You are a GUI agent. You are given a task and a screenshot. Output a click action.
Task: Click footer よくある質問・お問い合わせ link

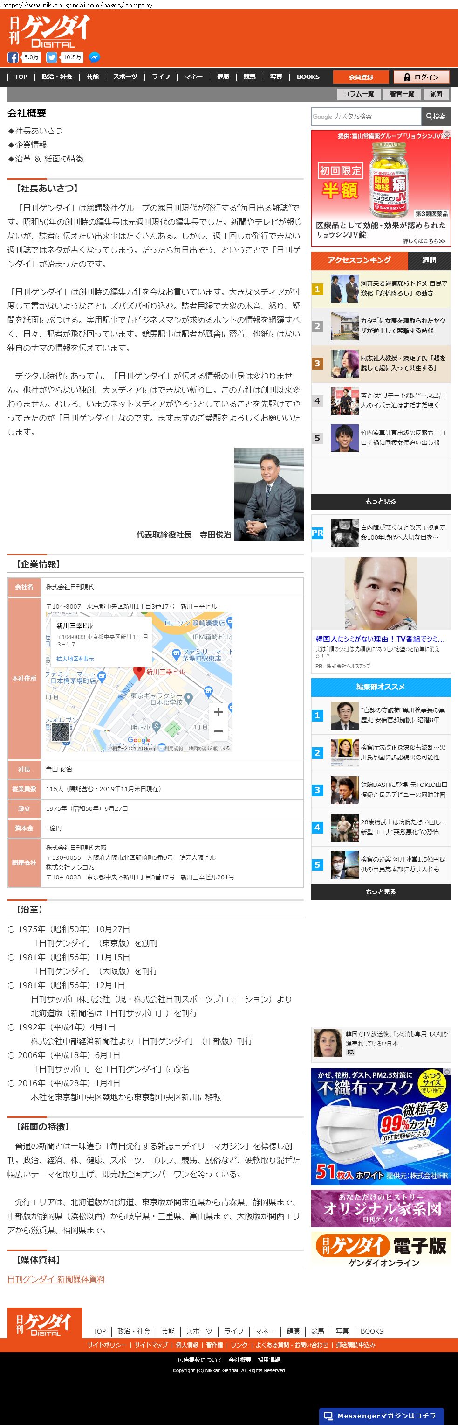[292, 1345]
